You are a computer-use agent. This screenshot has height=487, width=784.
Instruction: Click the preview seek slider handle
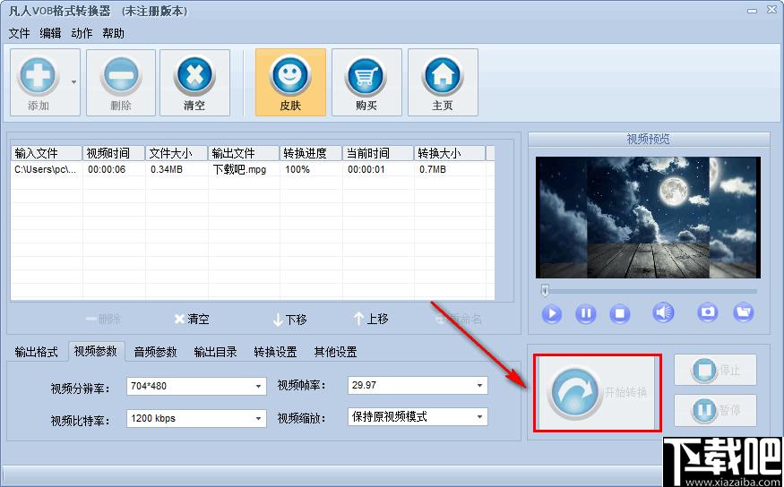[x=545, y=291]
